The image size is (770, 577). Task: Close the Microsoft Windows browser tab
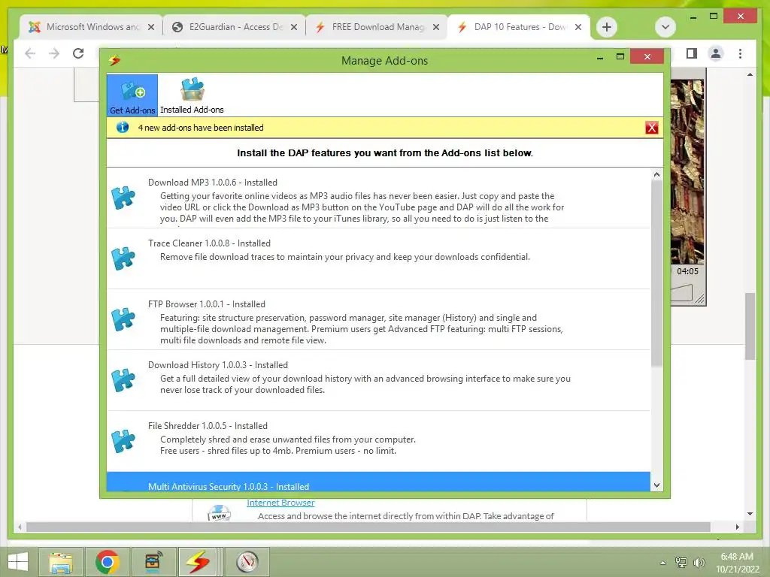pos(151,27)
